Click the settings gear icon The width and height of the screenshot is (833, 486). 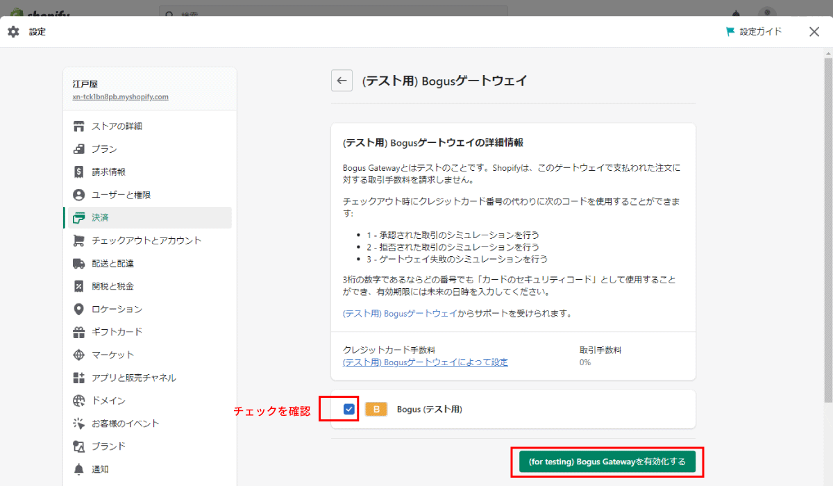(x=13, y=32)
